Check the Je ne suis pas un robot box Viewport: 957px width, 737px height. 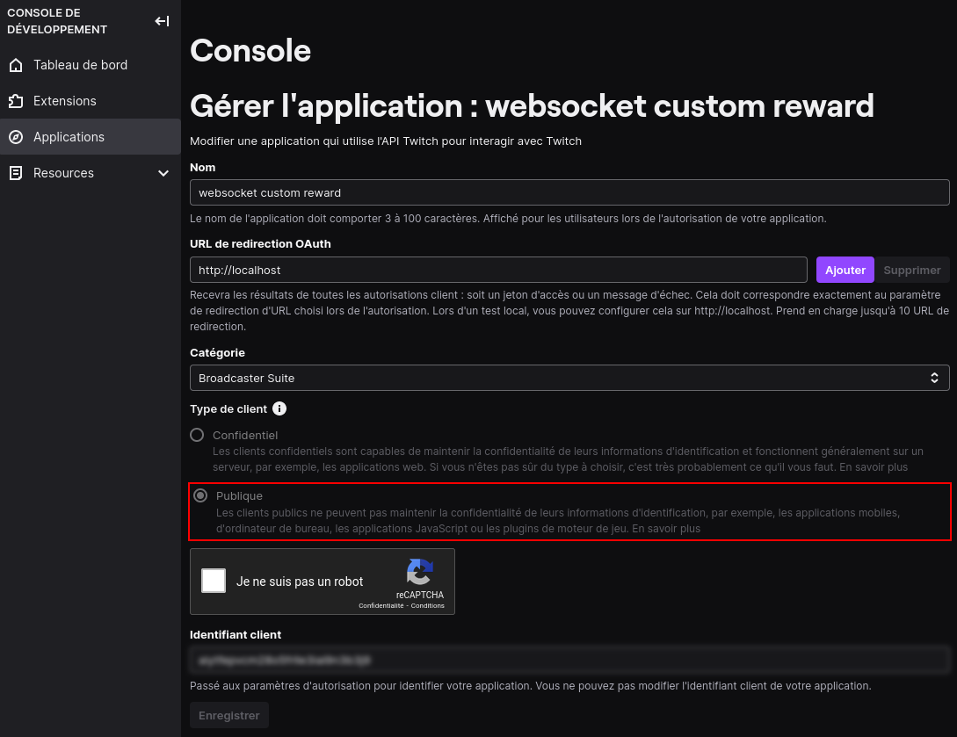tap(214, 581)
